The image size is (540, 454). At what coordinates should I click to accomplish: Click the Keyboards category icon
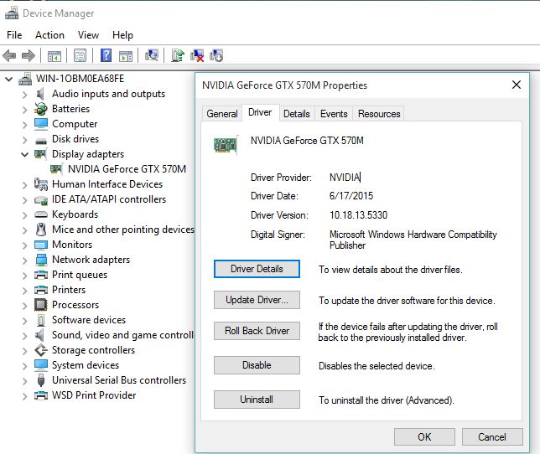(41, 214)
